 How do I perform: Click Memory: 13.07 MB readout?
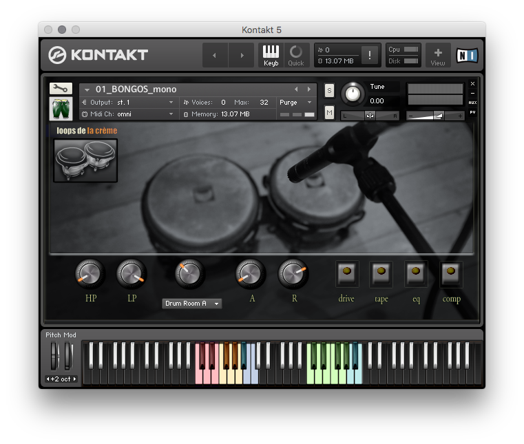pos(216,114)
